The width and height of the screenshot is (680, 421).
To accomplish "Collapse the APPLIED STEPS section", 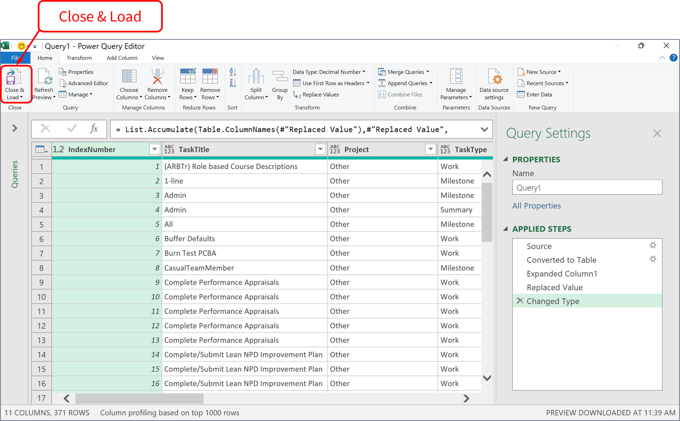I will pos(505,229).
